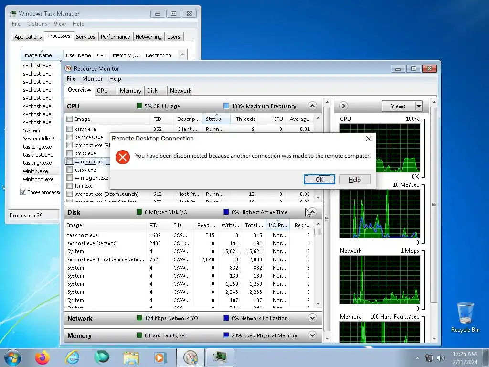This screenshot has height=367, width=489.
Task: Open Internet Explorer from the taskbar
Action: (x=72, y=357)
